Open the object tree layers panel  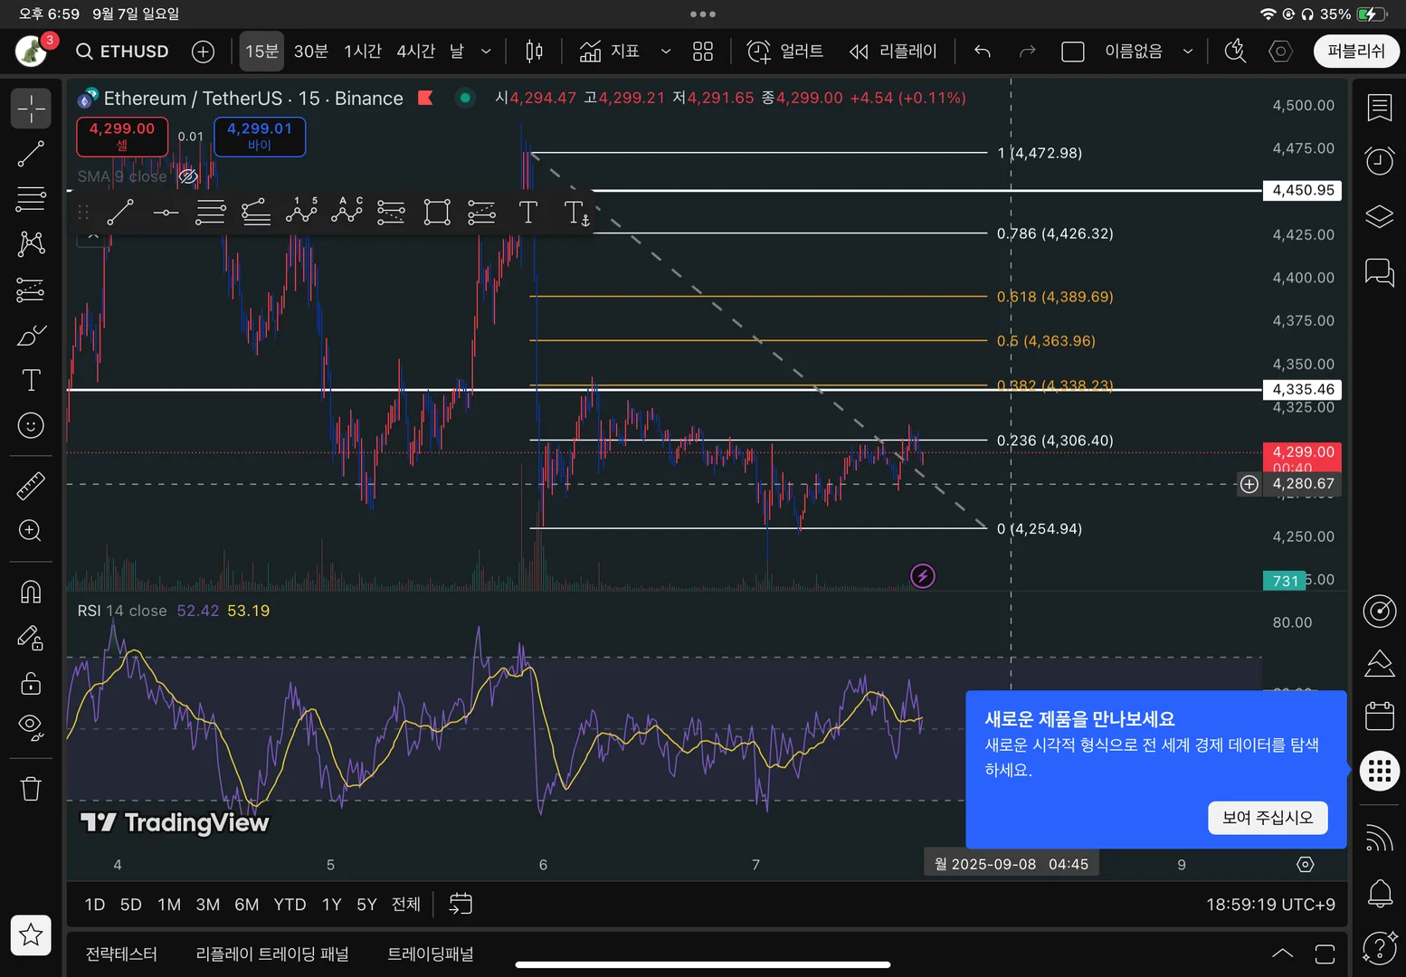pos(1380,217)
